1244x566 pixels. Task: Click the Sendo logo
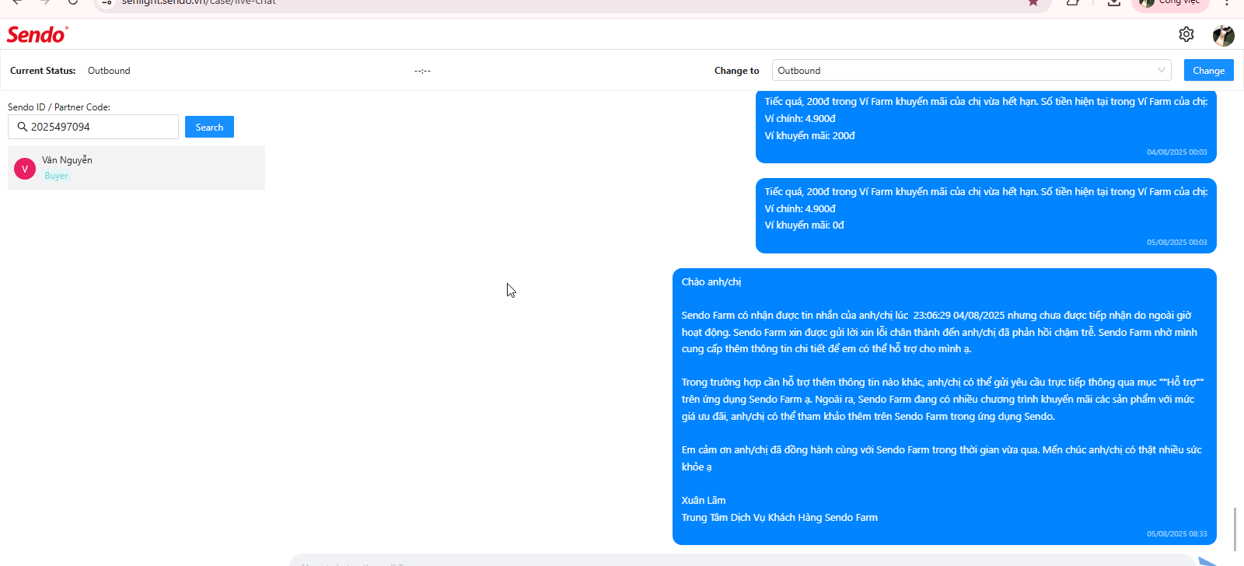click(37, 34)
